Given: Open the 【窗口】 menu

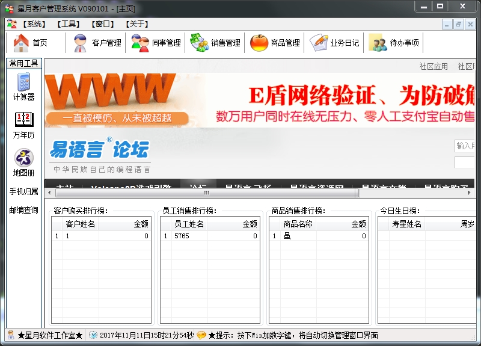Looking at the screenshot, I should pos(103,24).
